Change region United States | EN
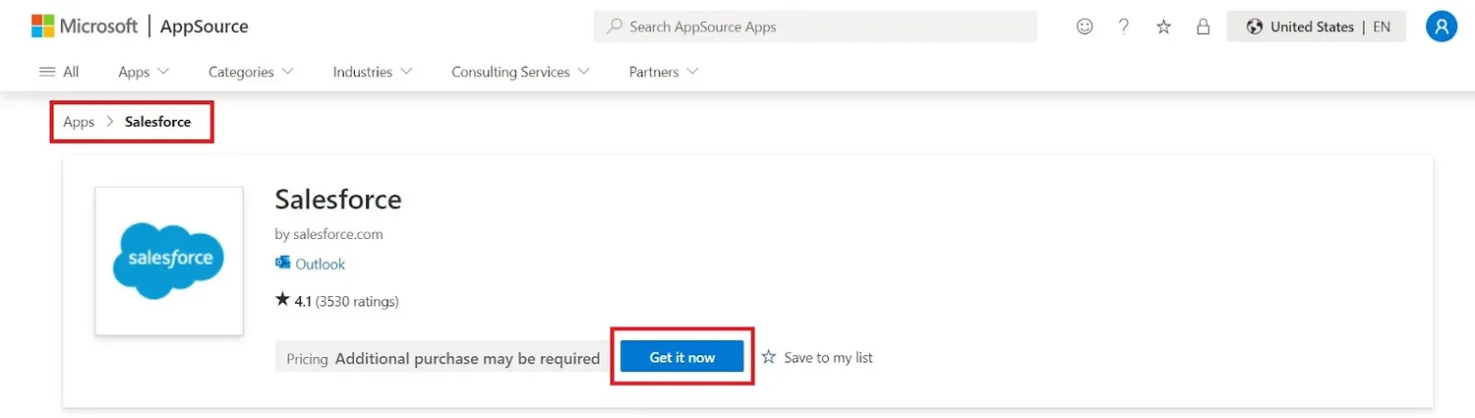This screenshot has width=1475, height=418. [x=1317, y=27]
